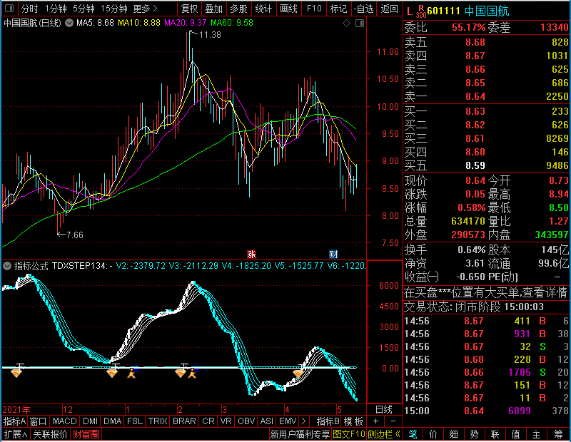This screenshot has height=442, width=571.
Task: Click the 在买盘***位置有大买单,查看详情 notice
Action: [486, 292]
